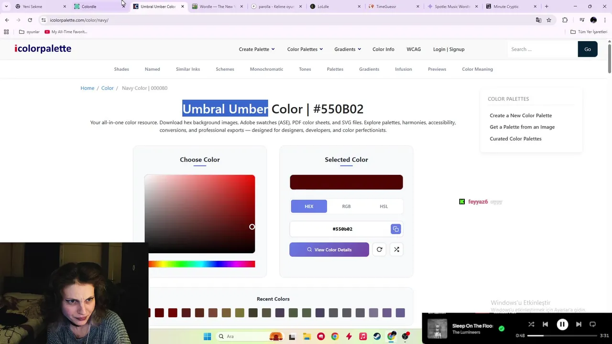Open the apps grid icon in bookmarks bar

pos(6,32)
